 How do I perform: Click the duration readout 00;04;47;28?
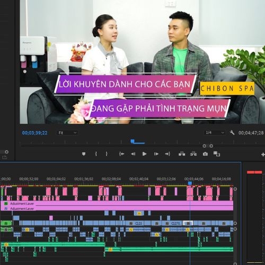click(251, 132)
